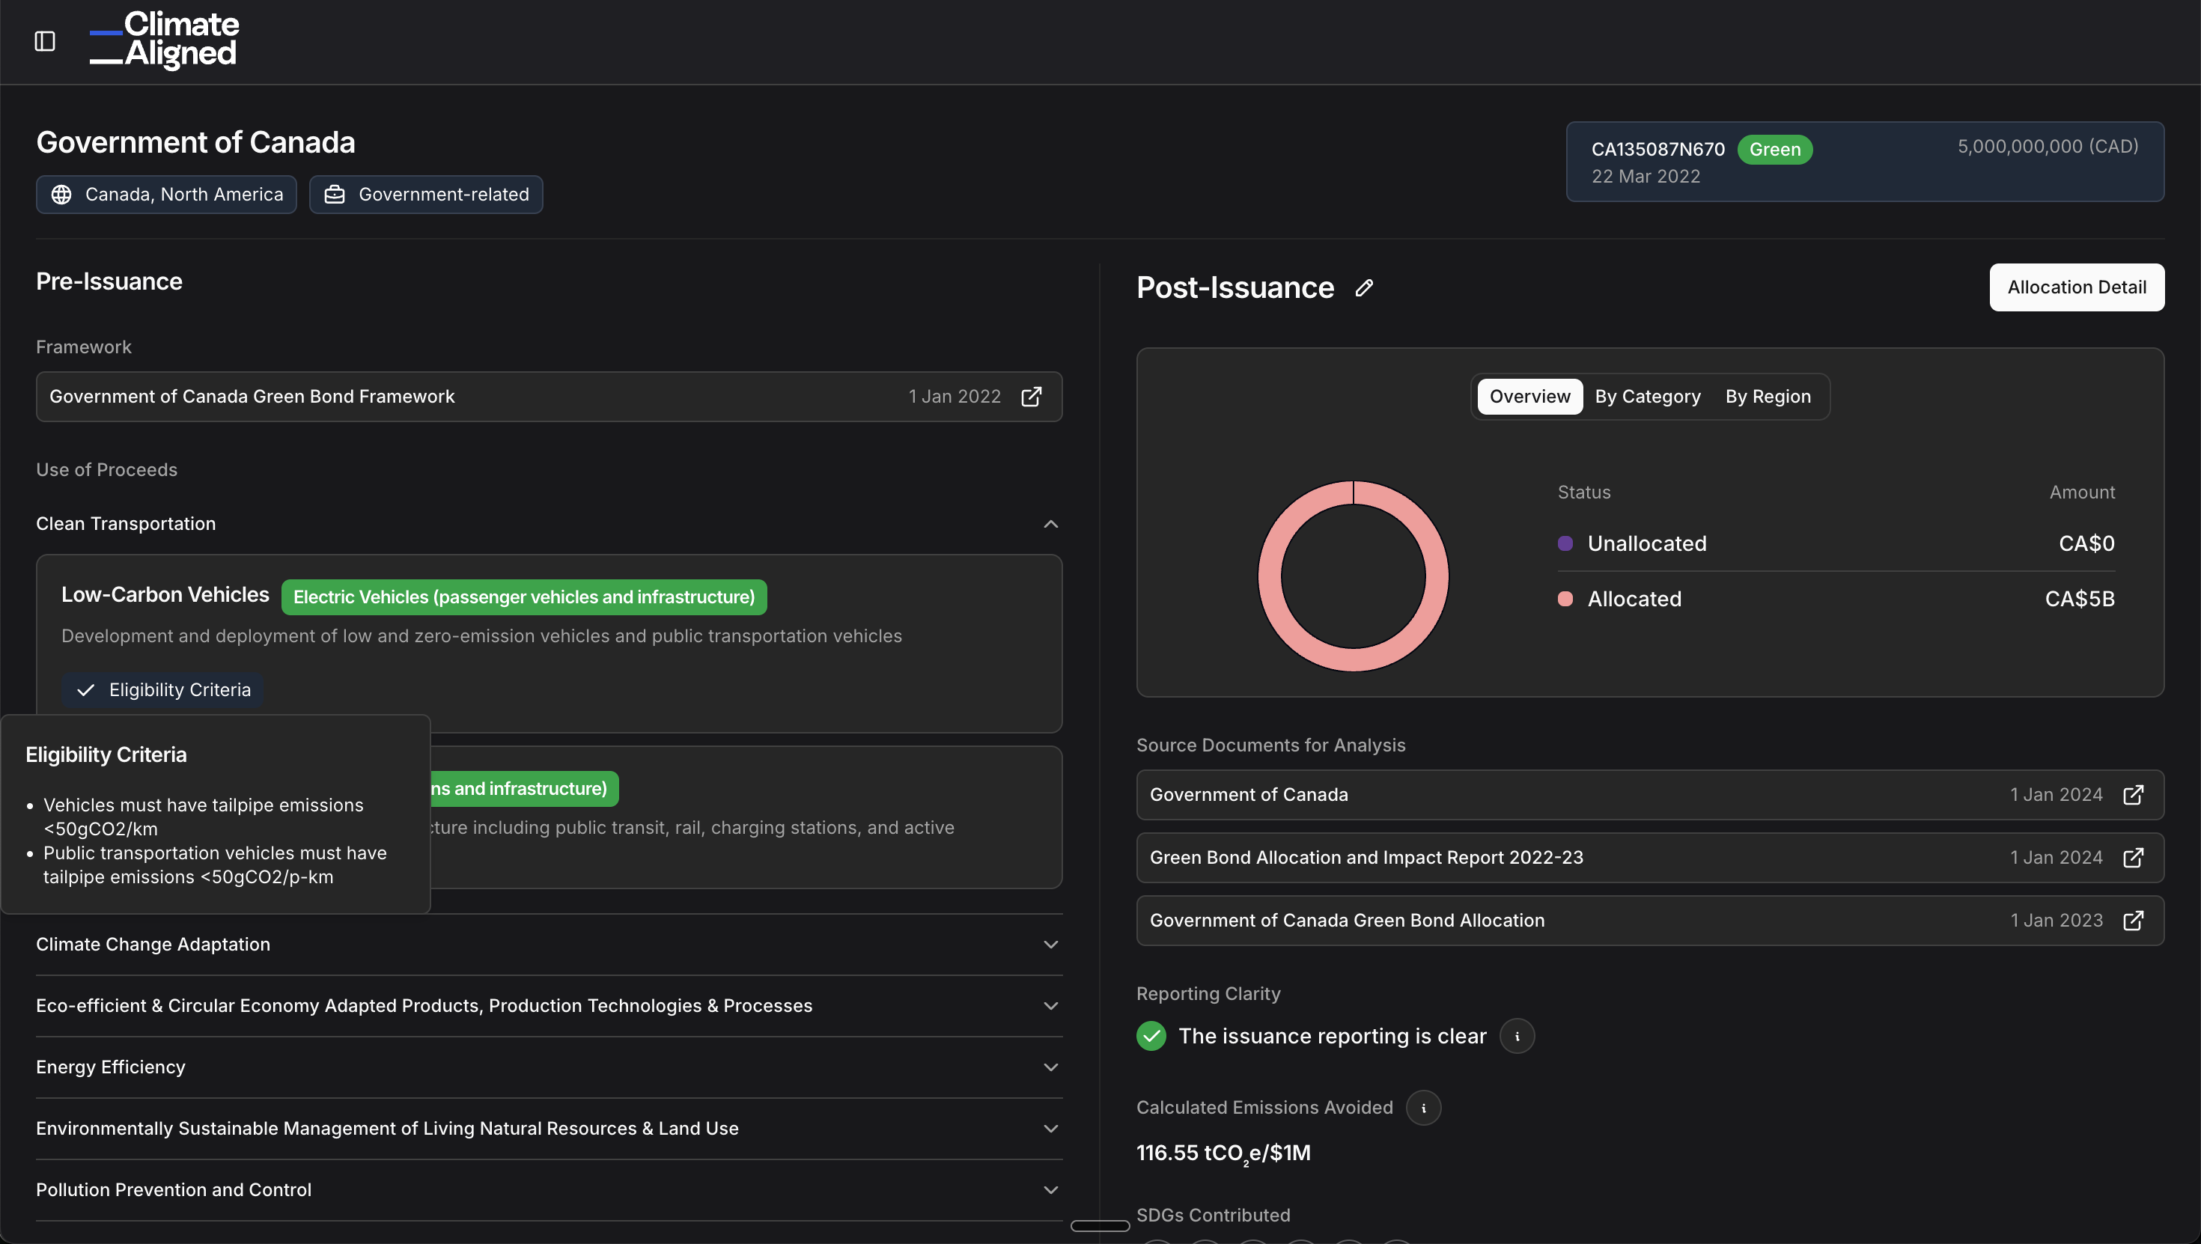Click the Canada, North America tag

(165, 195)
